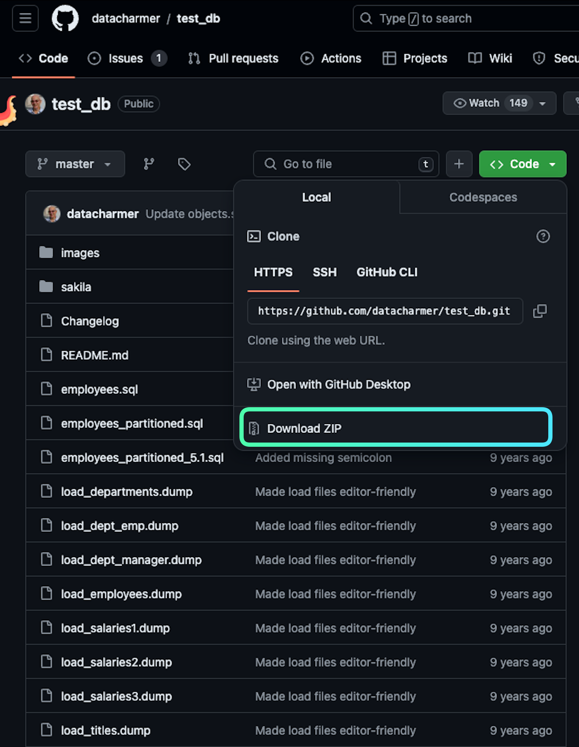This screenshot has height=747, width=579.
Task: Open the Issues tab
Action: click(x=127, y=59)
